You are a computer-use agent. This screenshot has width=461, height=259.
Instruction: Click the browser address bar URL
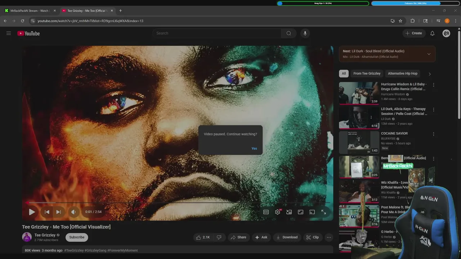(x=90, y=21)
